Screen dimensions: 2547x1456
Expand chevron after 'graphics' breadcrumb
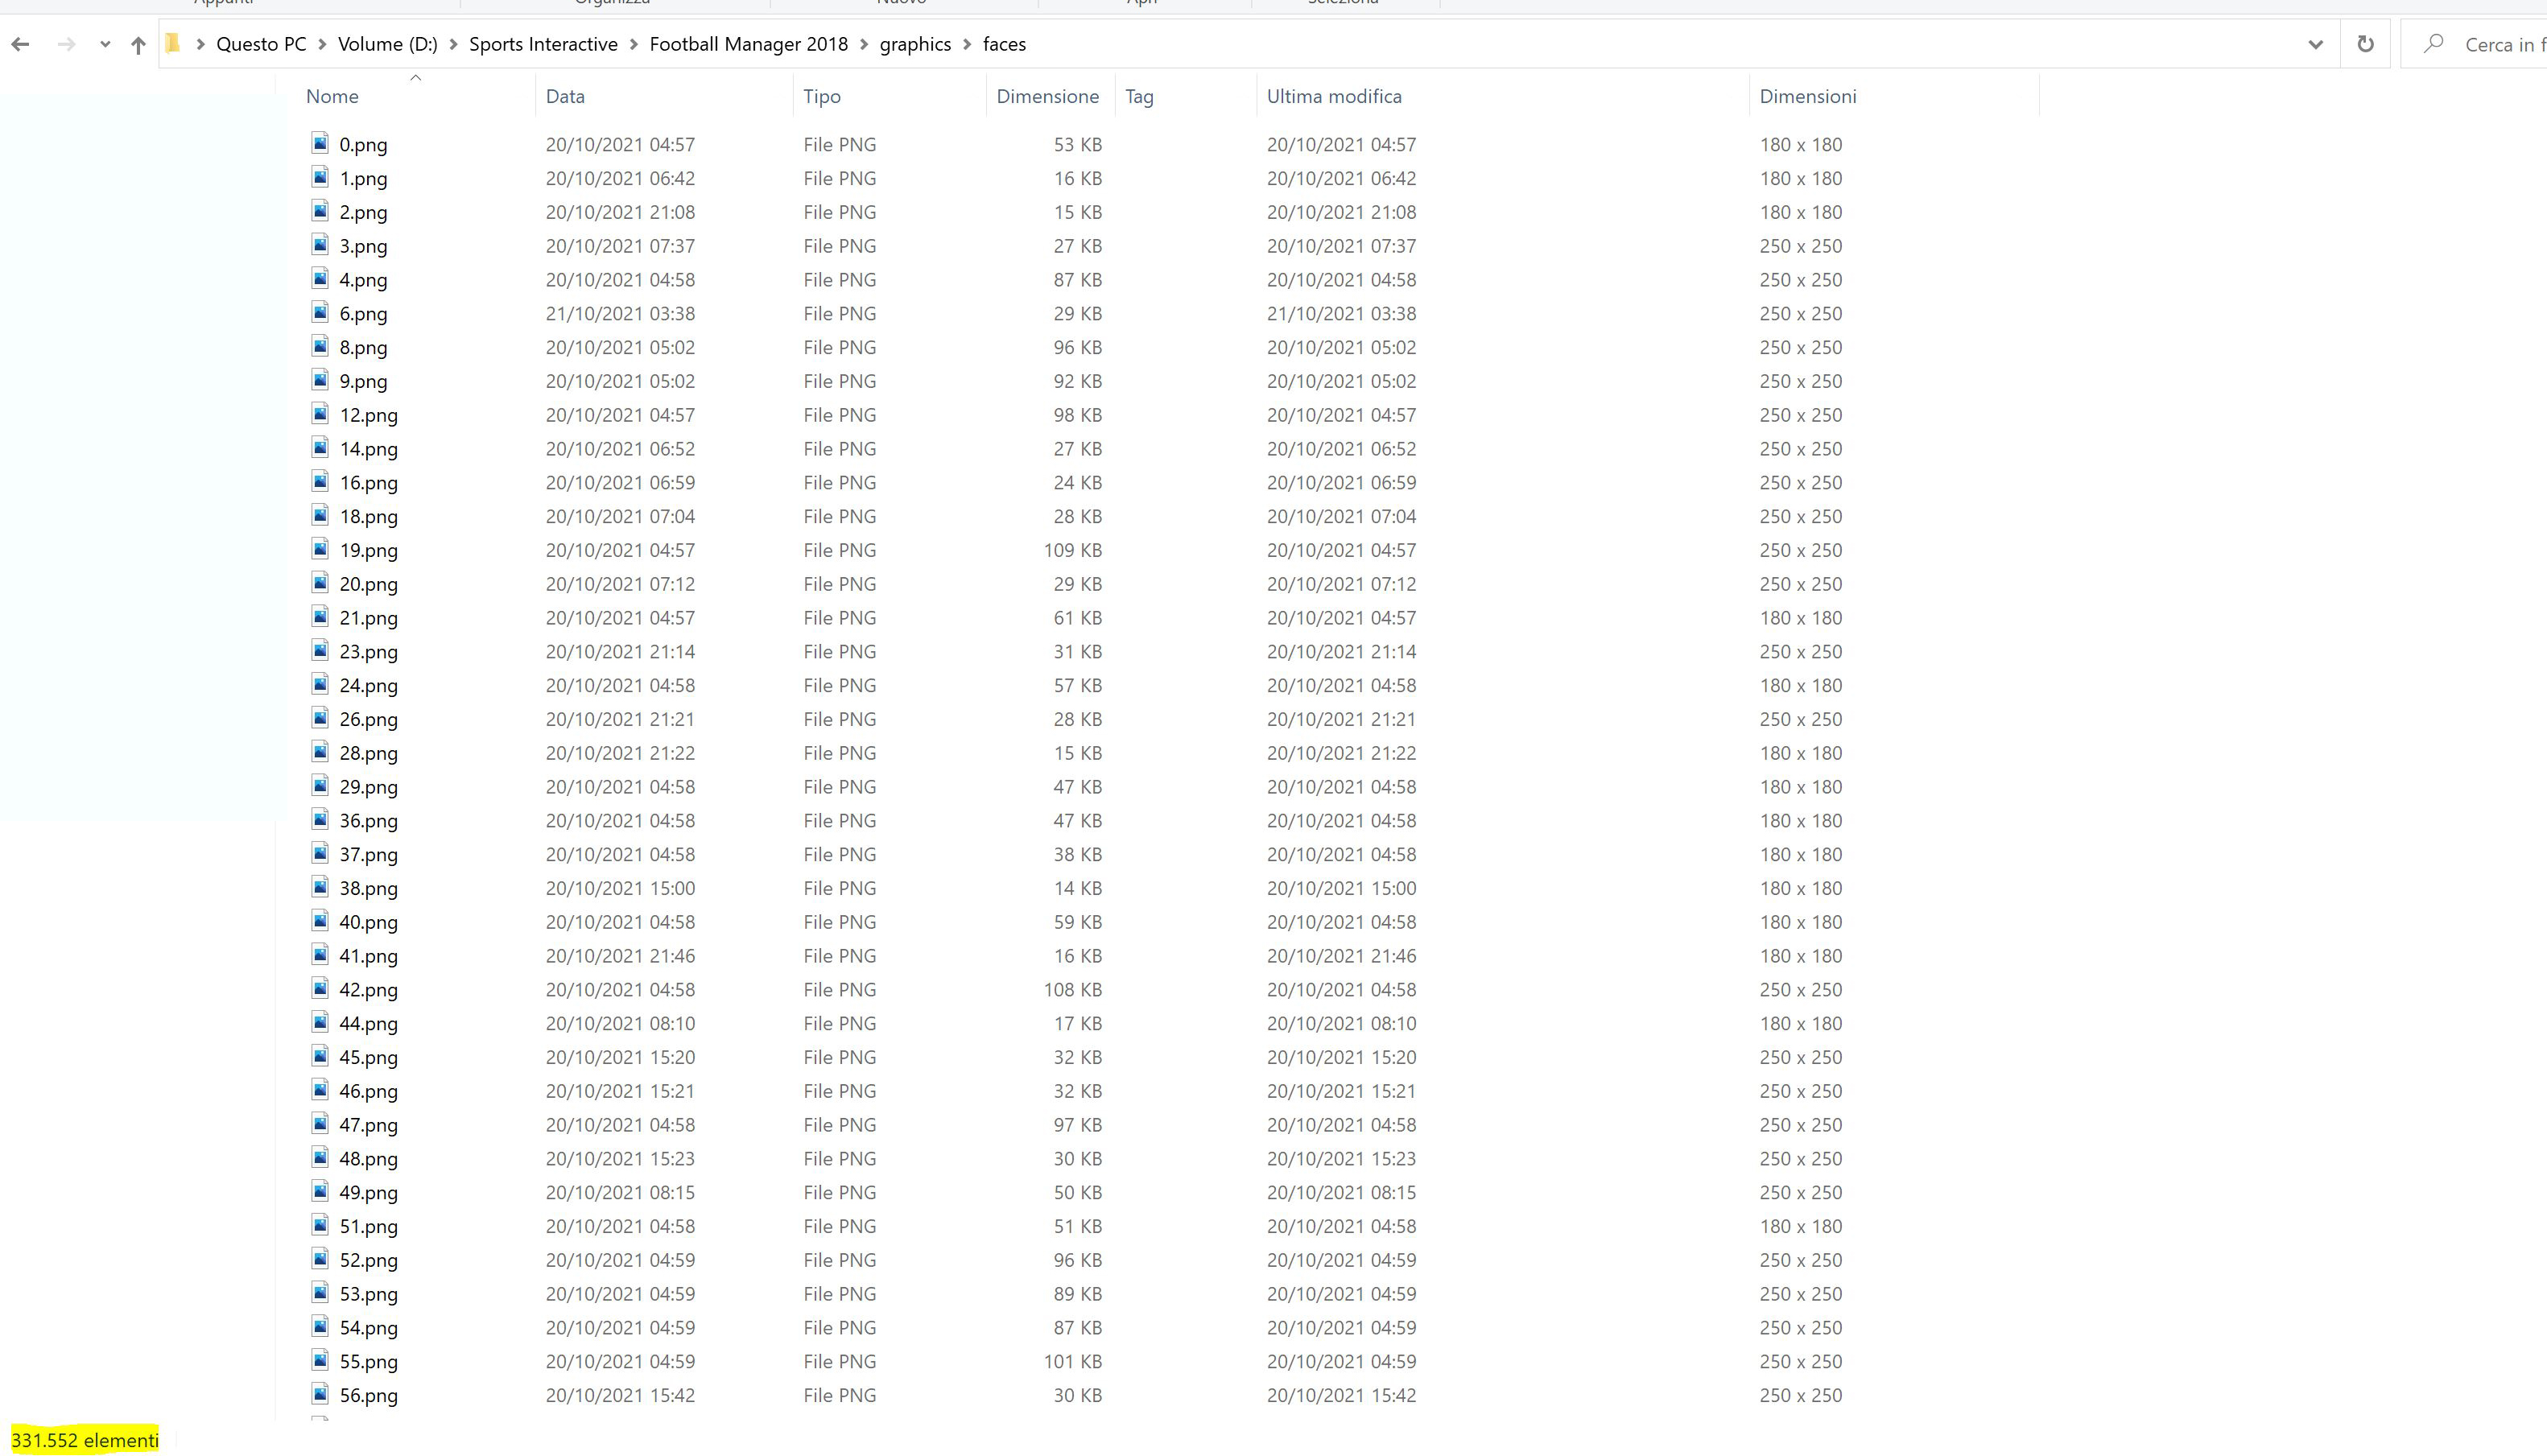click(967, 44)
